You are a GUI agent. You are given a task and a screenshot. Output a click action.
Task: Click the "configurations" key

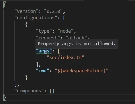36,18
